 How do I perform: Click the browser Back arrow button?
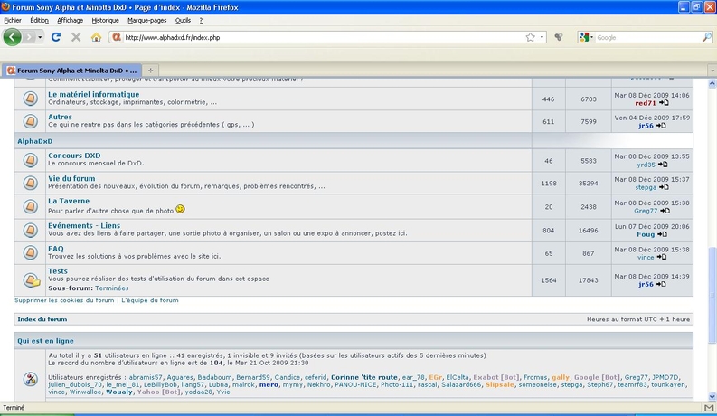13,37
